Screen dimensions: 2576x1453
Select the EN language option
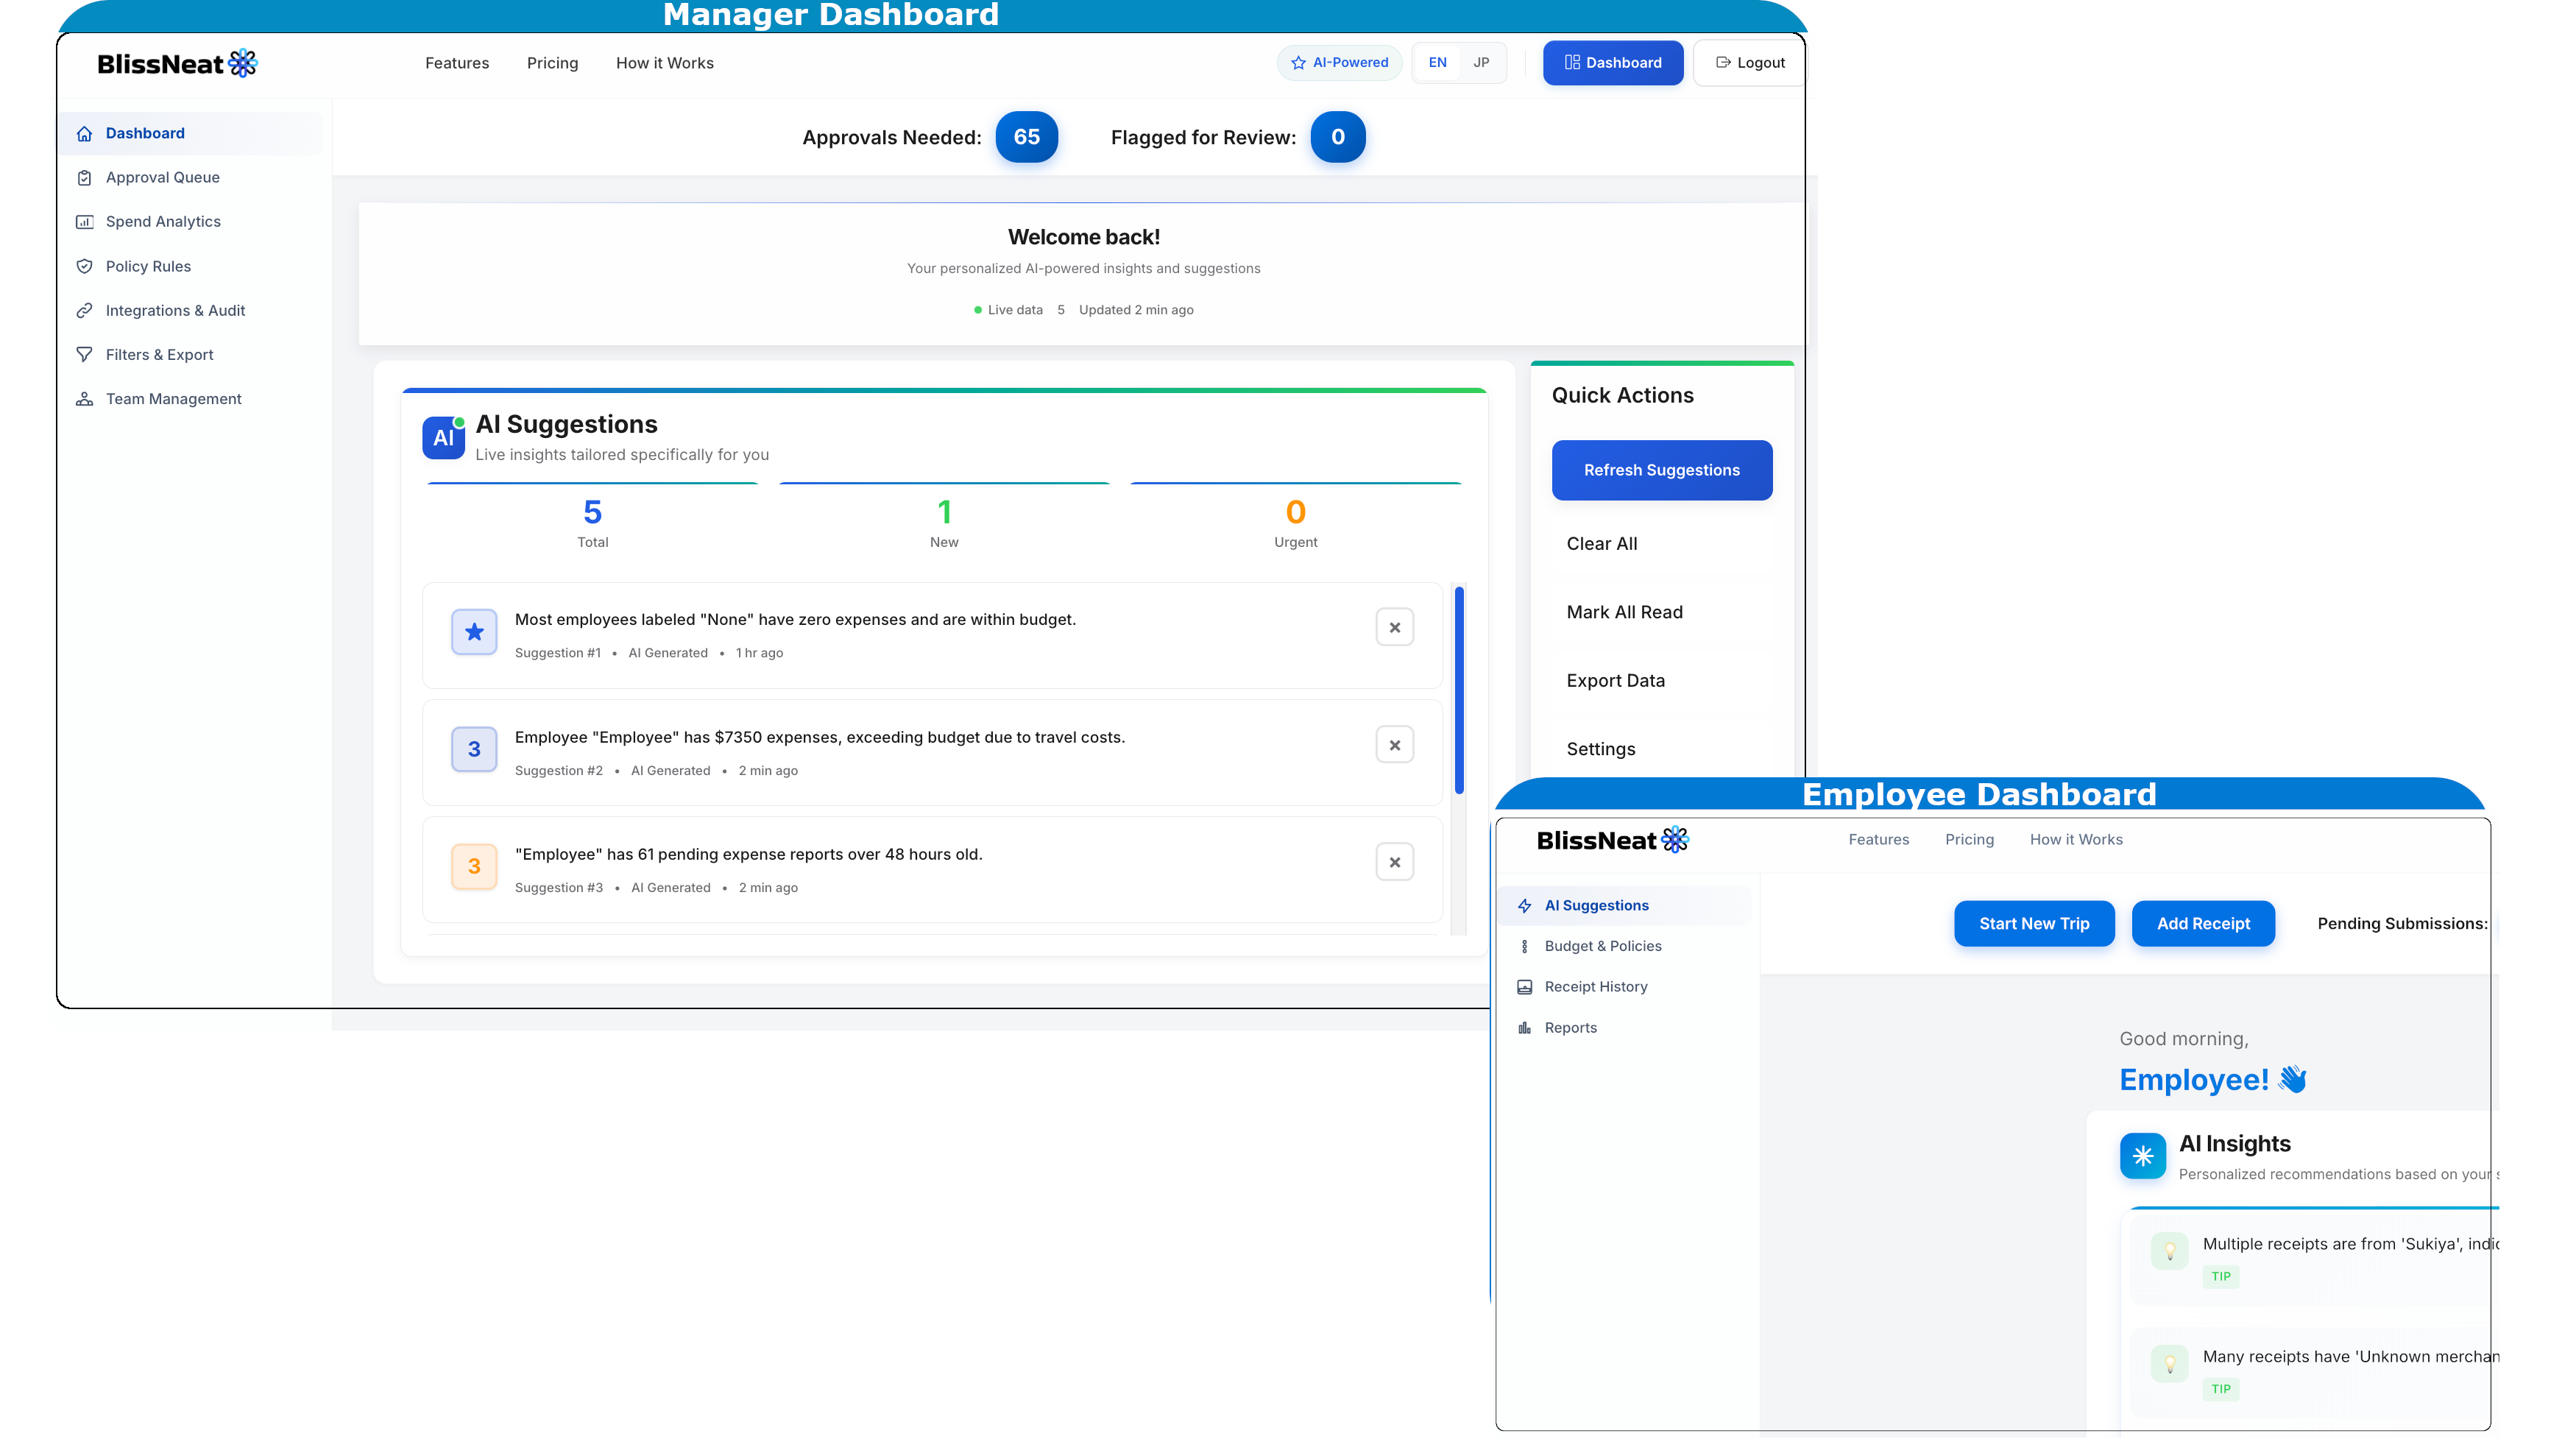point(1438,62)
